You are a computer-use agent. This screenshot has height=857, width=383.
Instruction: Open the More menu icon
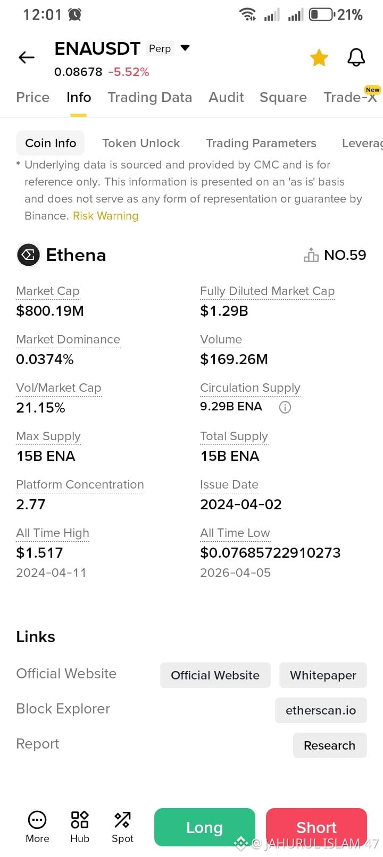point(37,820)
